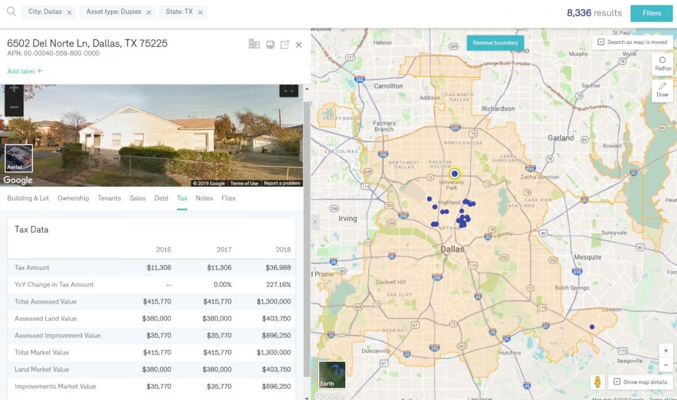Select the Draw map tool
677x400 pixels.
[x=662, y=89]
